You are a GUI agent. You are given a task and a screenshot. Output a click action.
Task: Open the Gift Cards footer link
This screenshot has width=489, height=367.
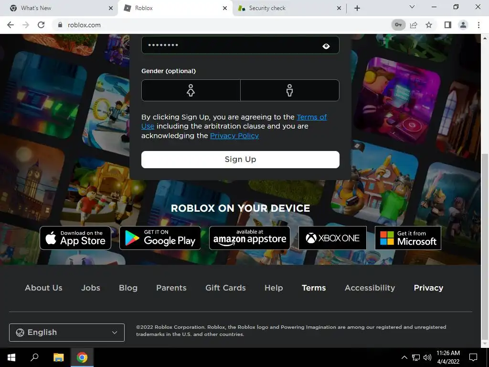pos(225,288)
